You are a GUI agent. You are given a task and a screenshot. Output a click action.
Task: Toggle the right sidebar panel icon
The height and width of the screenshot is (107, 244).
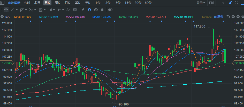coord(242,3)
